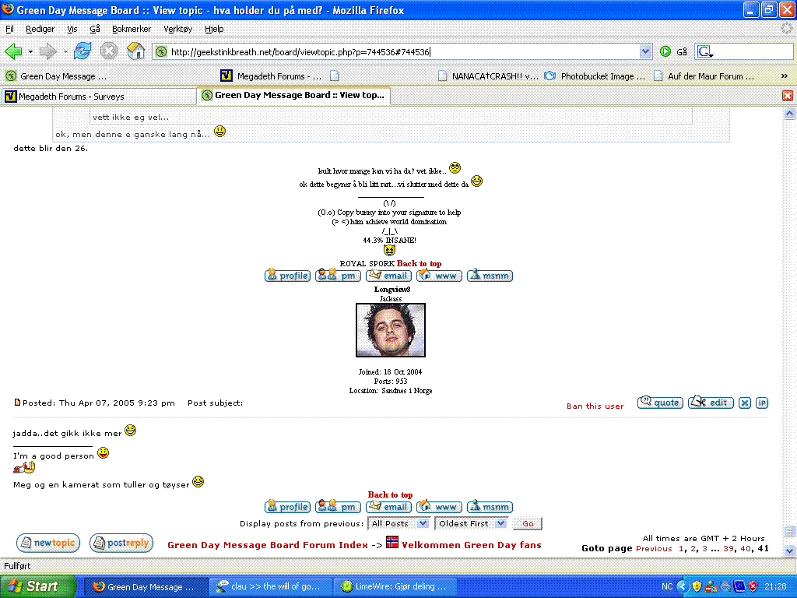
Task: Click the bottom www button
Action: tap(439, 507)
